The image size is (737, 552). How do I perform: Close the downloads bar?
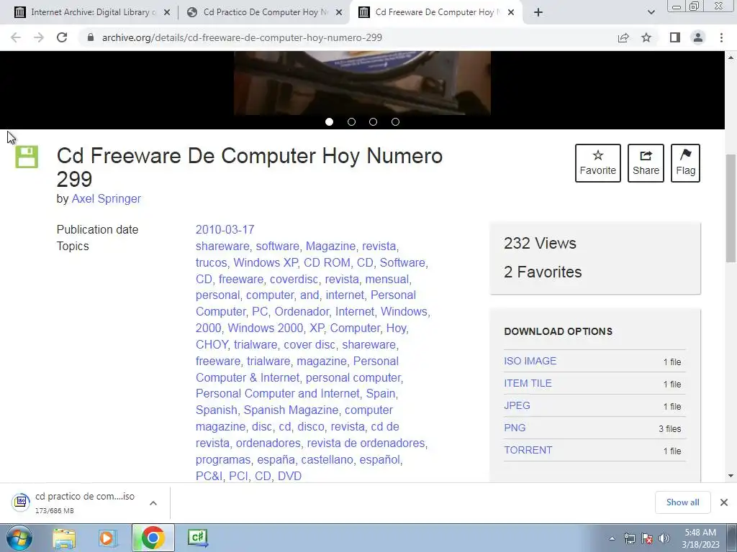[x=724, y=502]
